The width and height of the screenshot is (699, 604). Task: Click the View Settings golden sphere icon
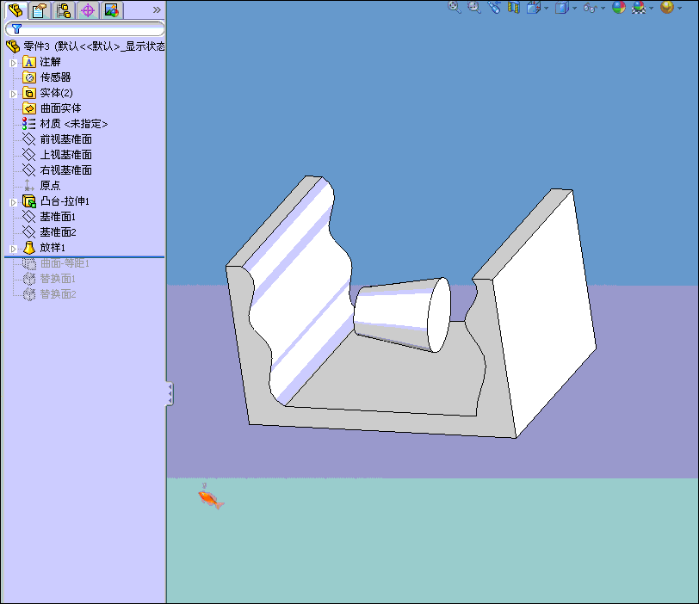667,7
